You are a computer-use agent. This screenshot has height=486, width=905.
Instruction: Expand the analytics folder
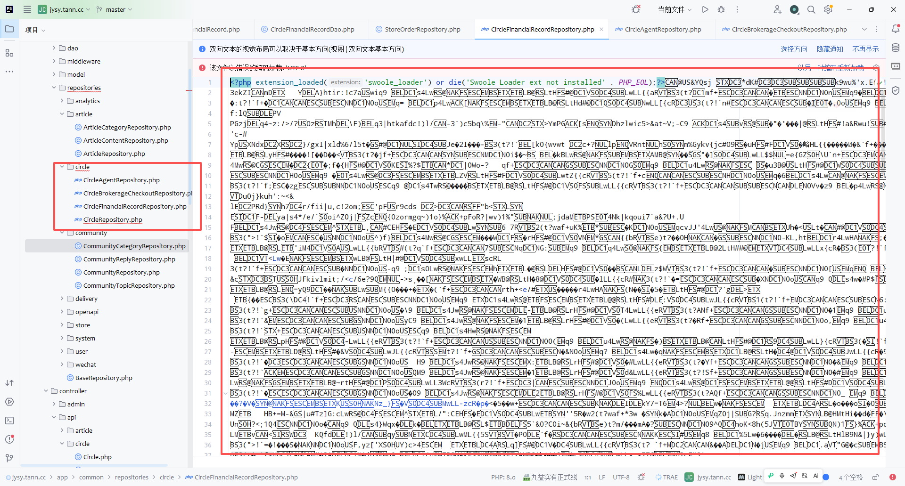[62, 101]
